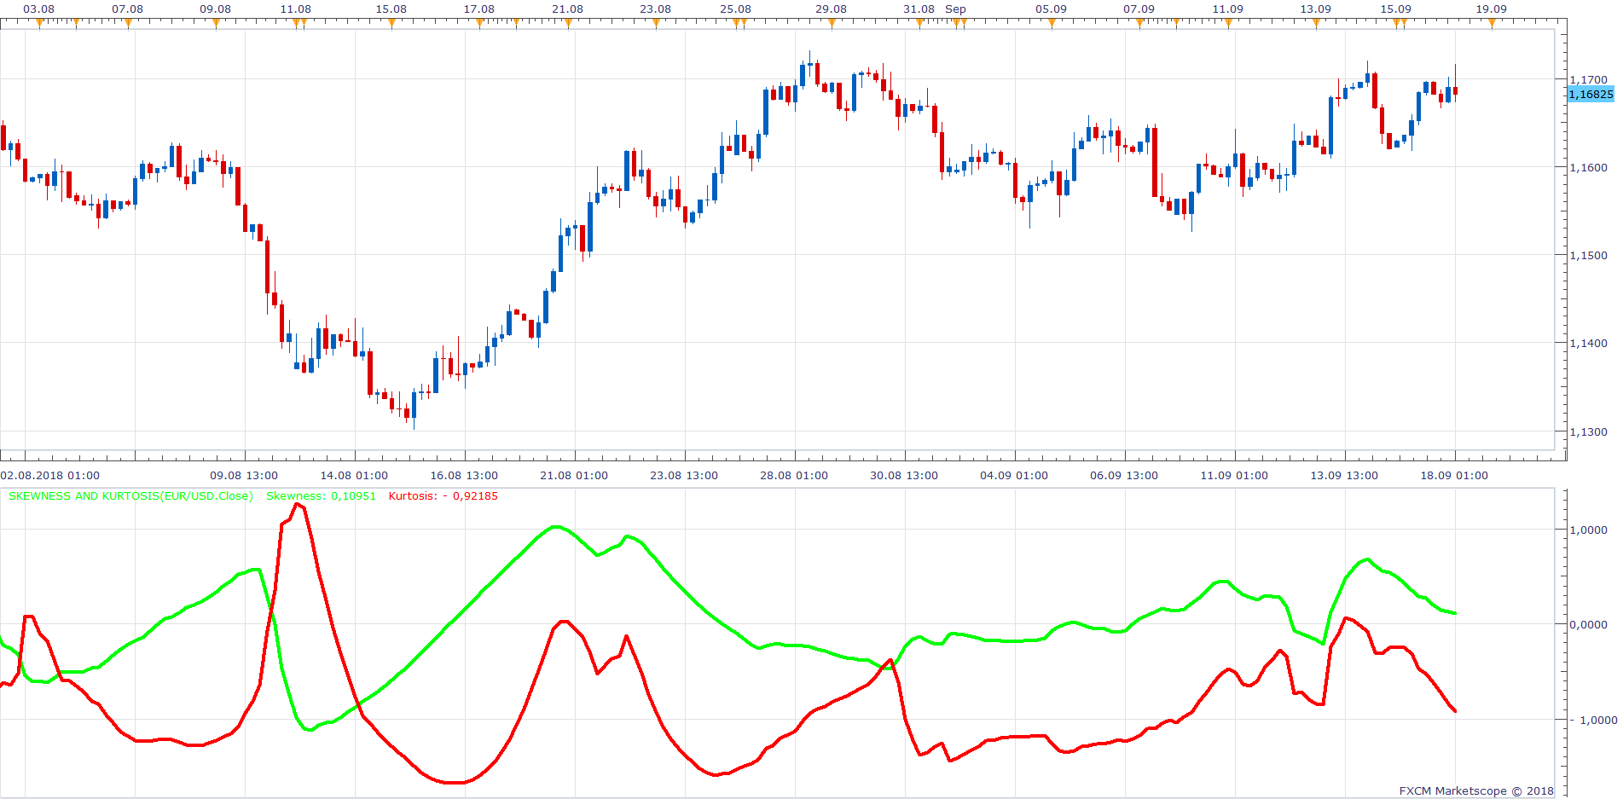
Task: Click the current price tag 1,16825
Action: (x=1591, y=95)
